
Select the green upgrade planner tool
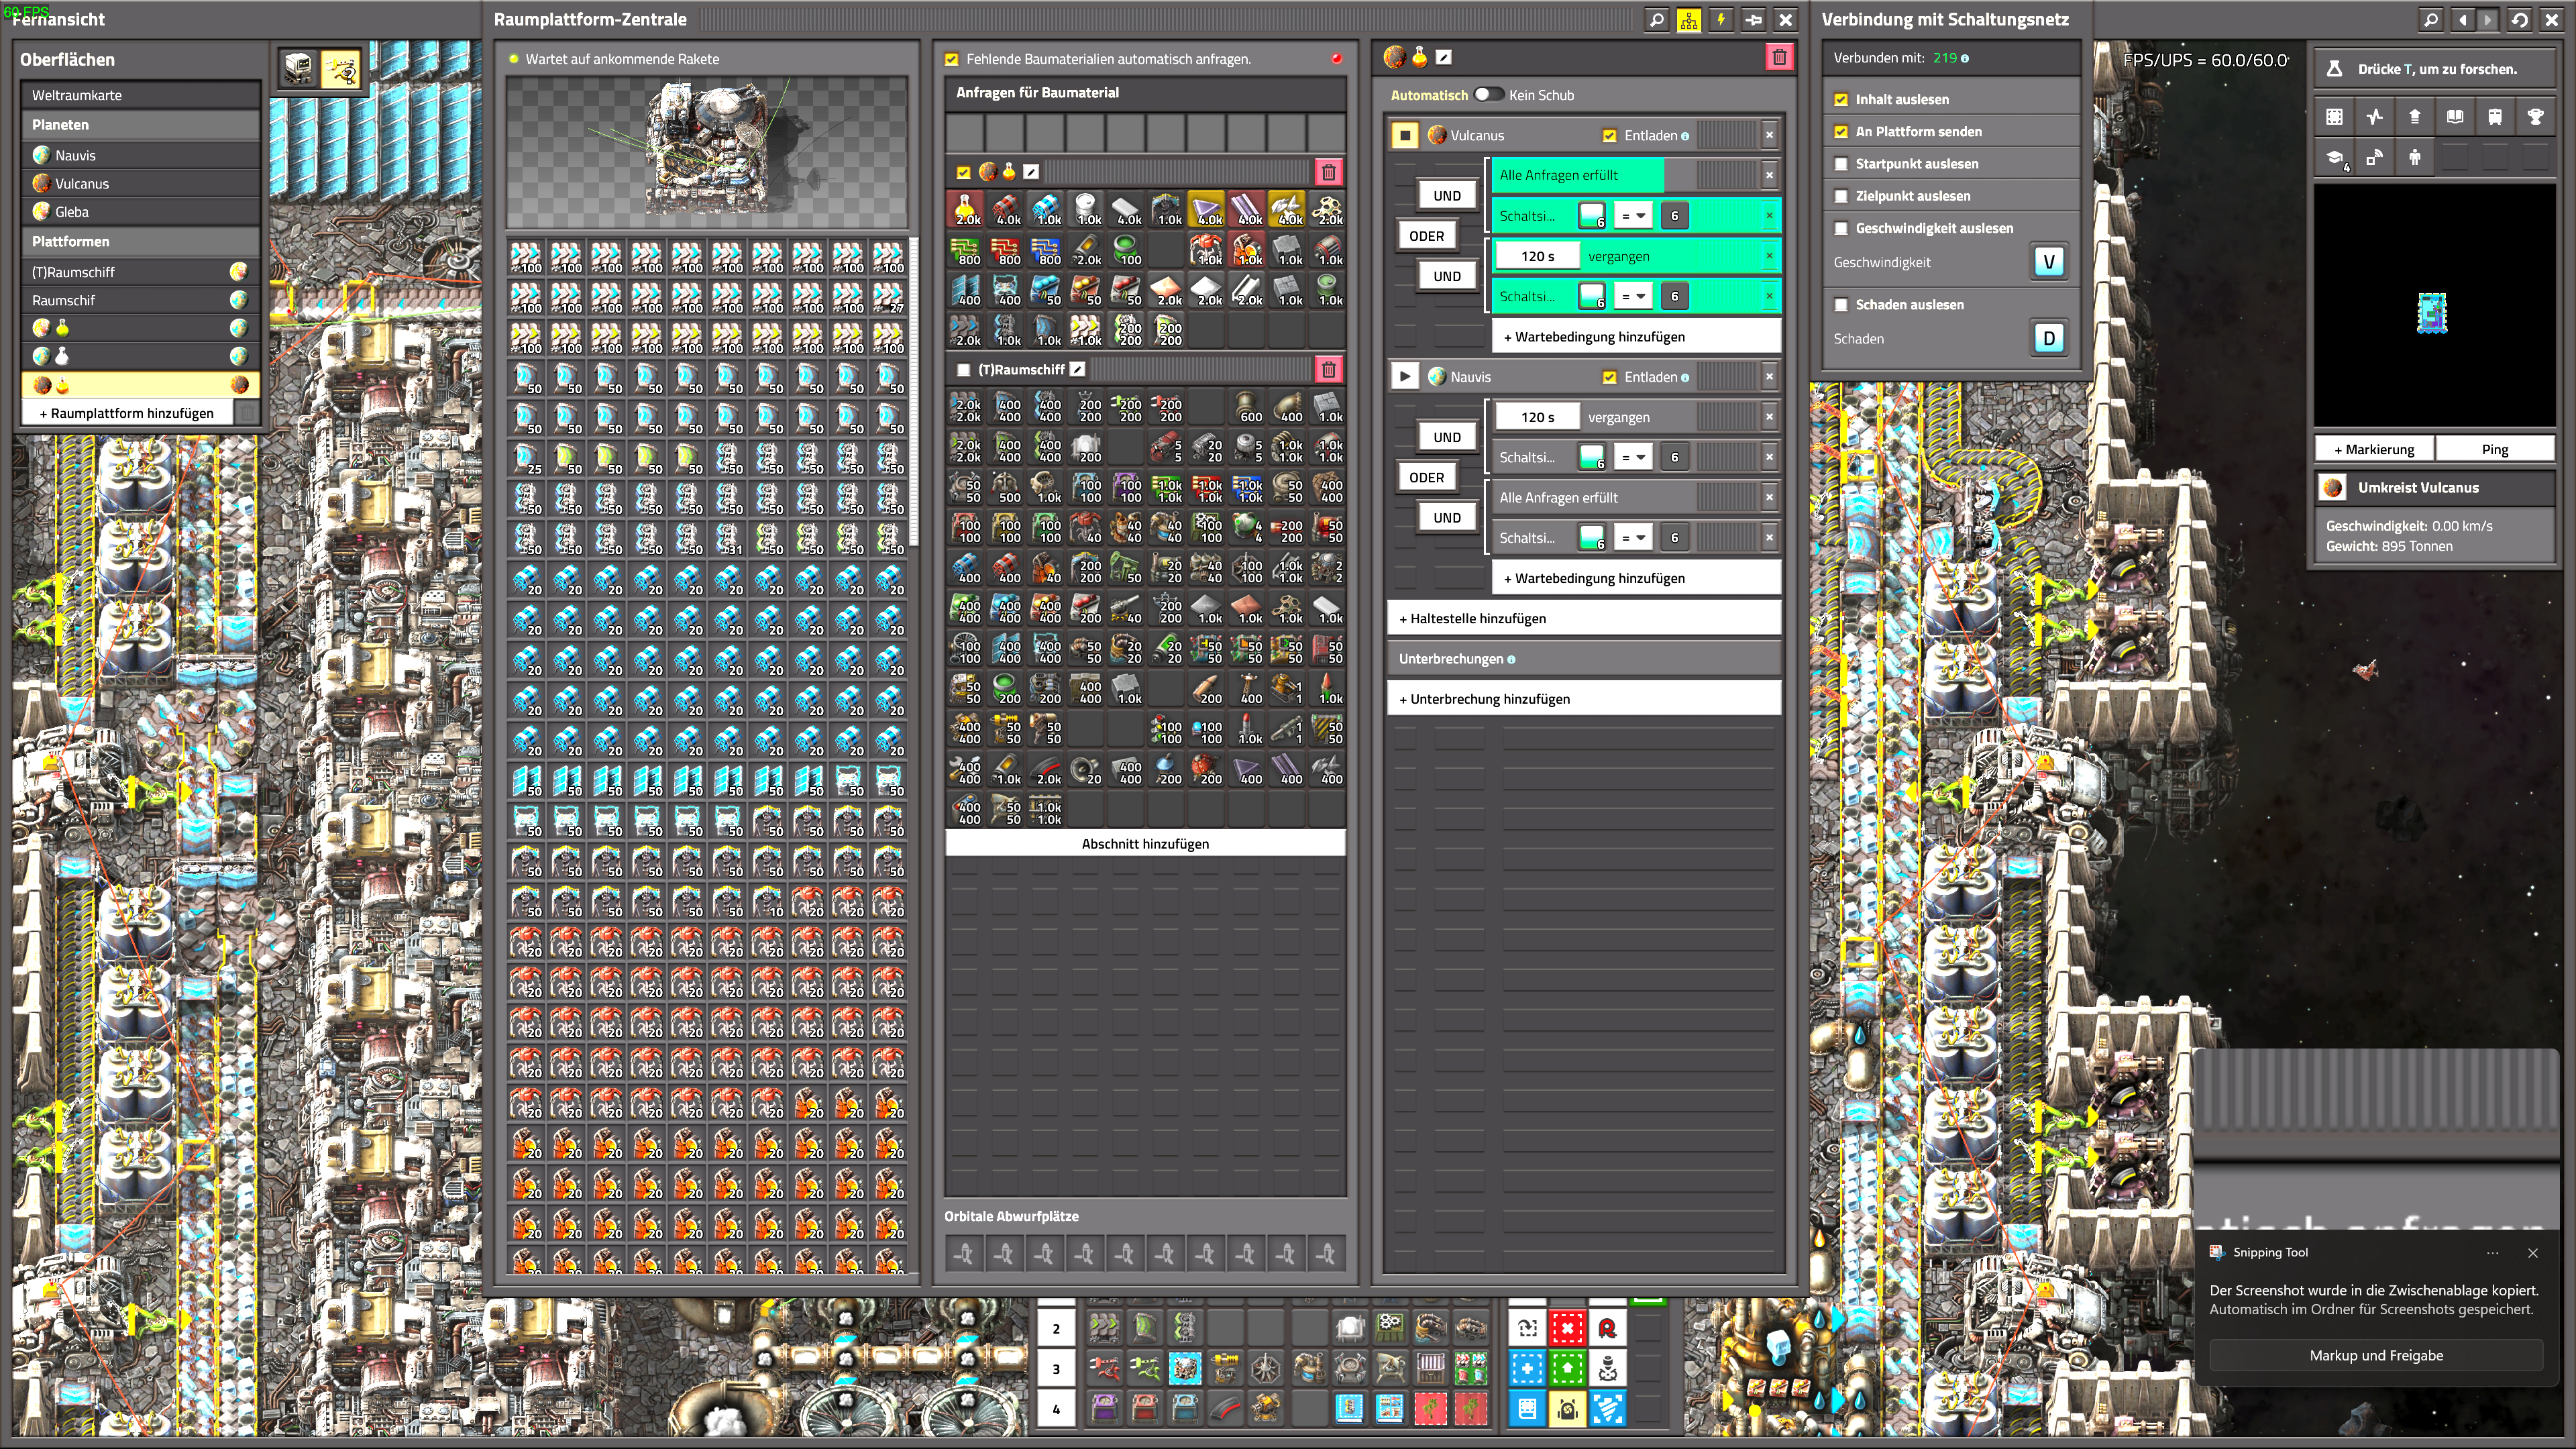click(x=1567, y=1368)
